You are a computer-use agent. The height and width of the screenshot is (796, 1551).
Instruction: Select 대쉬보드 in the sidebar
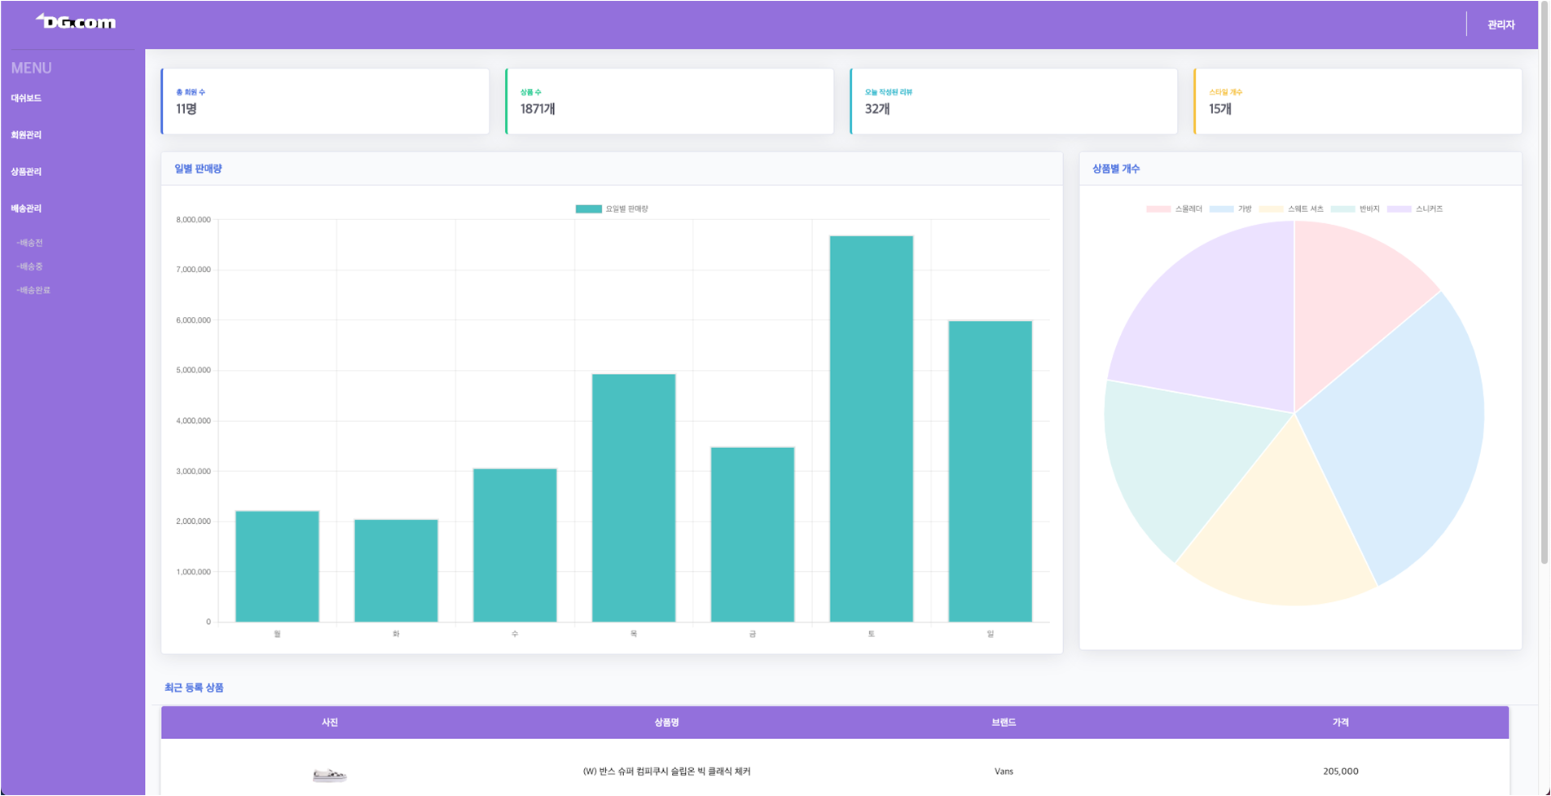25,98
